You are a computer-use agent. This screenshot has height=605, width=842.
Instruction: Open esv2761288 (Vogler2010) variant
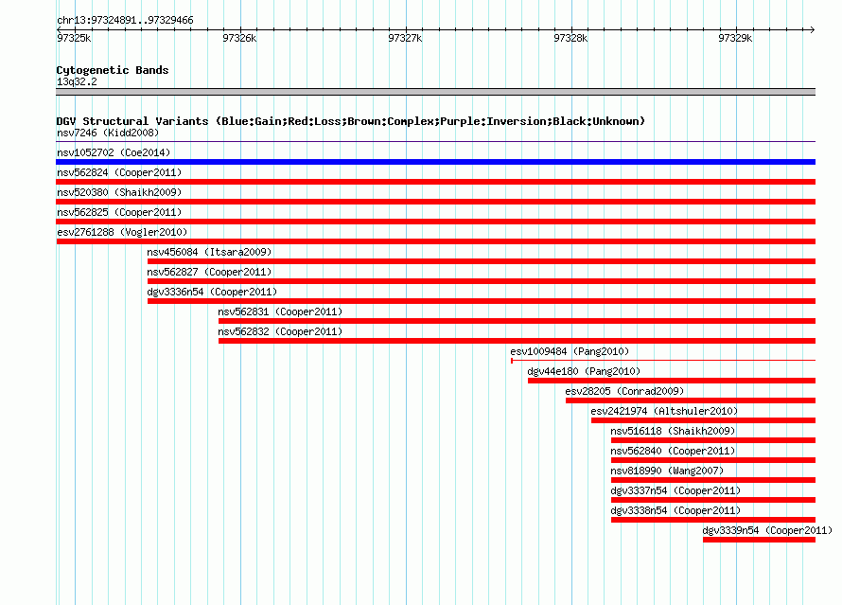point(122,232)
